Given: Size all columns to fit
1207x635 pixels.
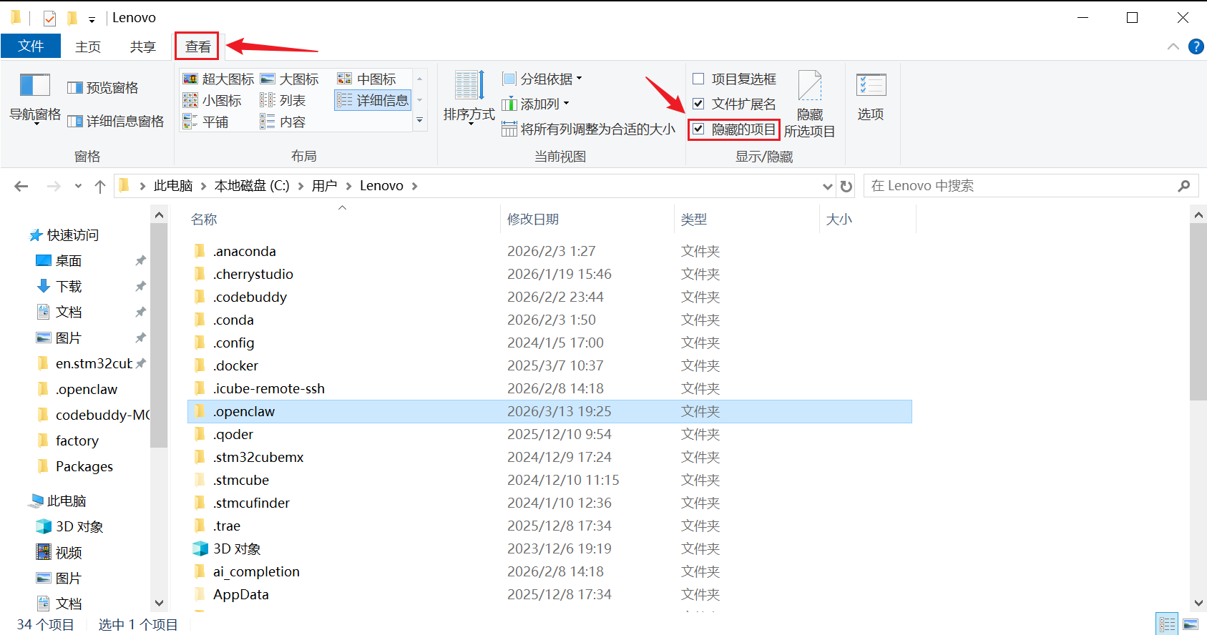Looking at the screenshot, I should click(x=588, y=129).
